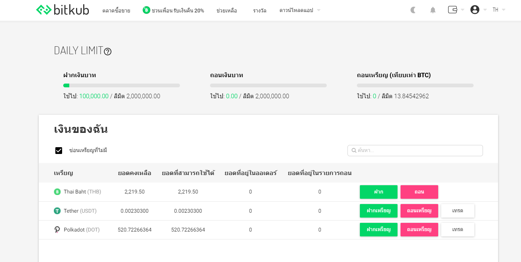Open the รางวัล menu item

(x=260, y=11)
